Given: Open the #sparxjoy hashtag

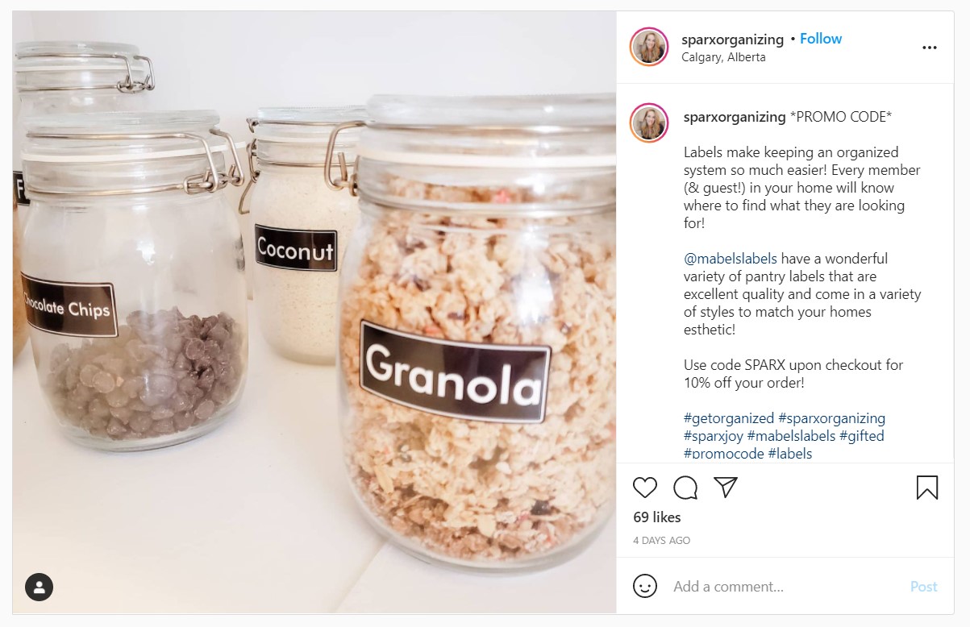Looking at the screenshot, I should pos(714,436).
